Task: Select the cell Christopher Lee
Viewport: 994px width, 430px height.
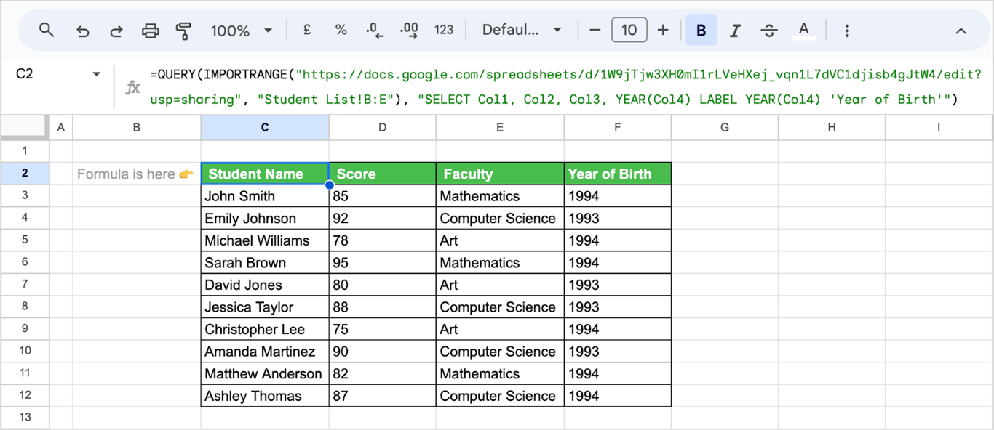Action: tap(265, 329)
